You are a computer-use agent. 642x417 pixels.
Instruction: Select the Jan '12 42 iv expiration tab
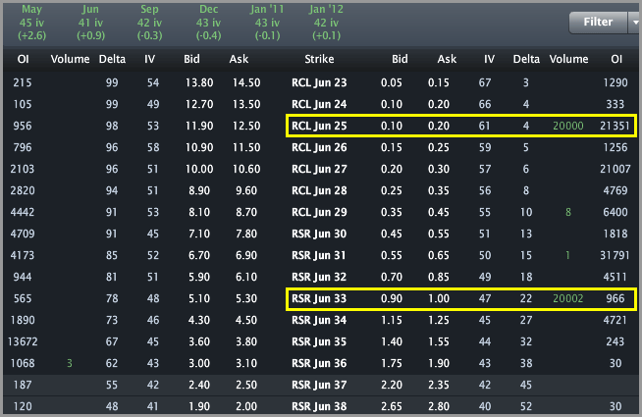click(x=326, y=23)
